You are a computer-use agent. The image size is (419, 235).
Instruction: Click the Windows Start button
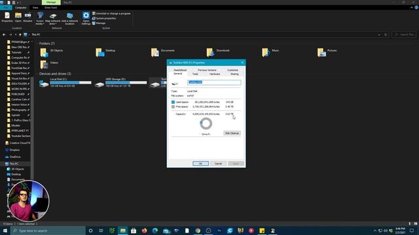pyautogui.click(x=5, y=230)
